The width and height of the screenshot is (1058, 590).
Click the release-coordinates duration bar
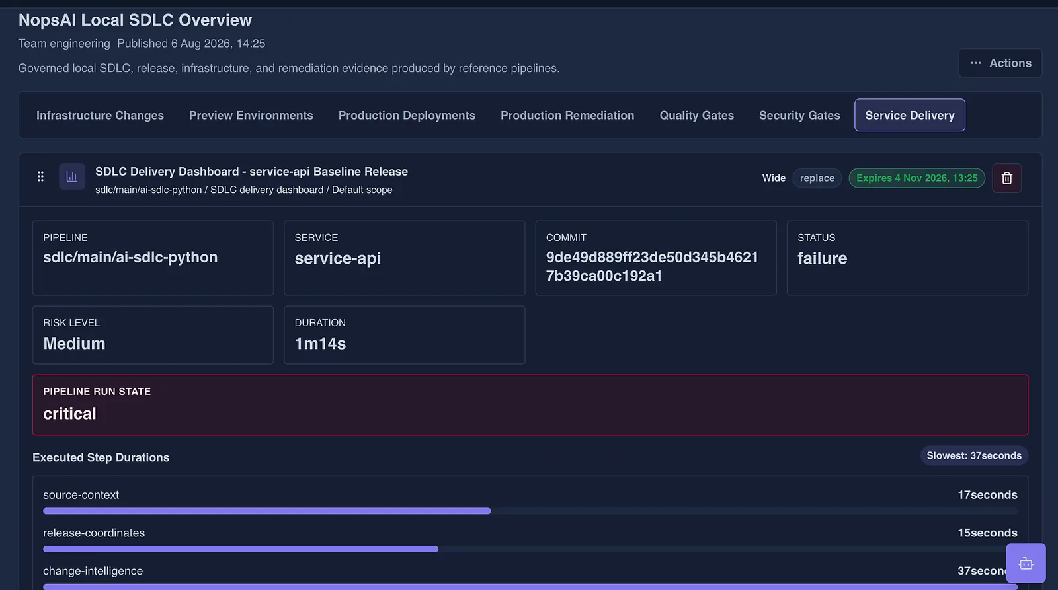point(530,549)
